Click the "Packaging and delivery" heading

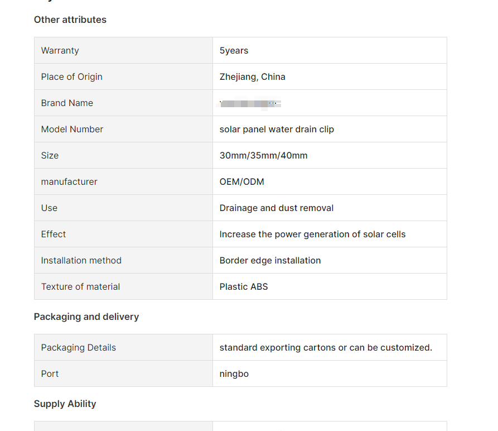tap(86, 317)
